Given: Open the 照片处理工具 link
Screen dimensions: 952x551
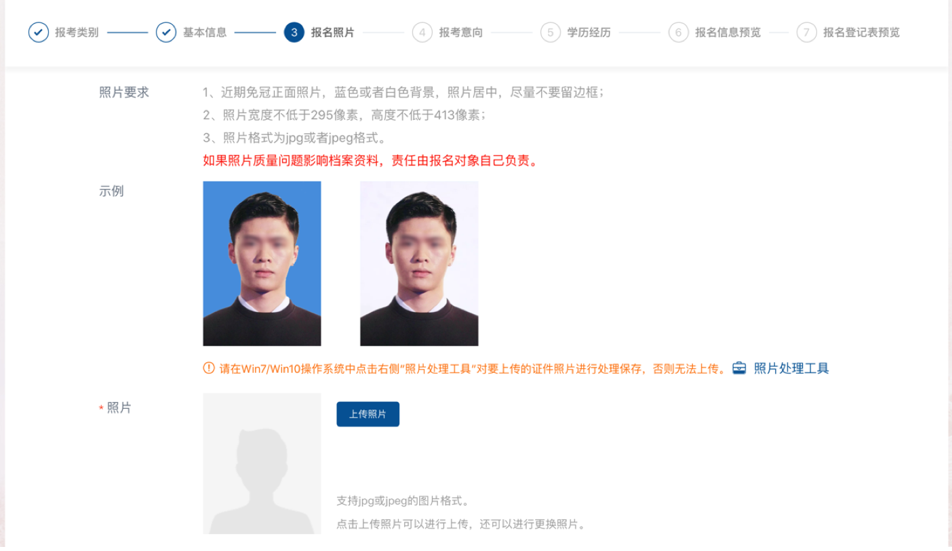Looking at the screenshot, I should click(x=791, y=368).
